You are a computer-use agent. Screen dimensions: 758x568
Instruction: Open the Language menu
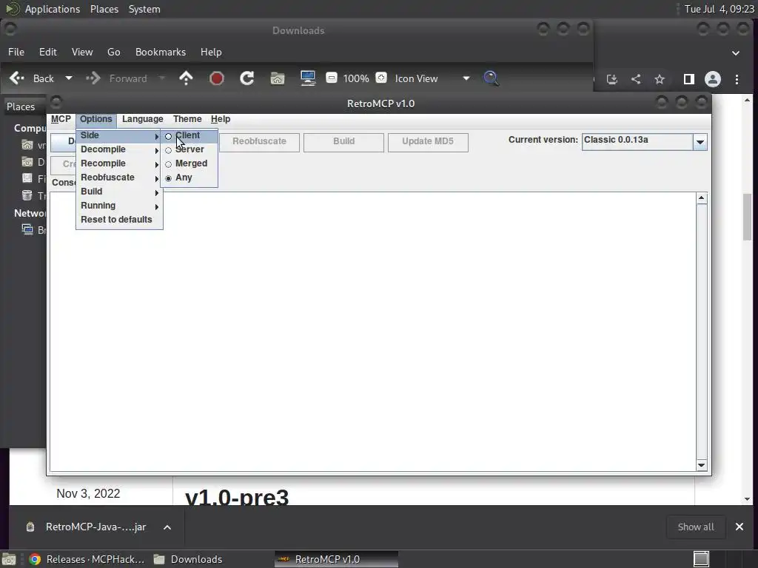[143, 119]
